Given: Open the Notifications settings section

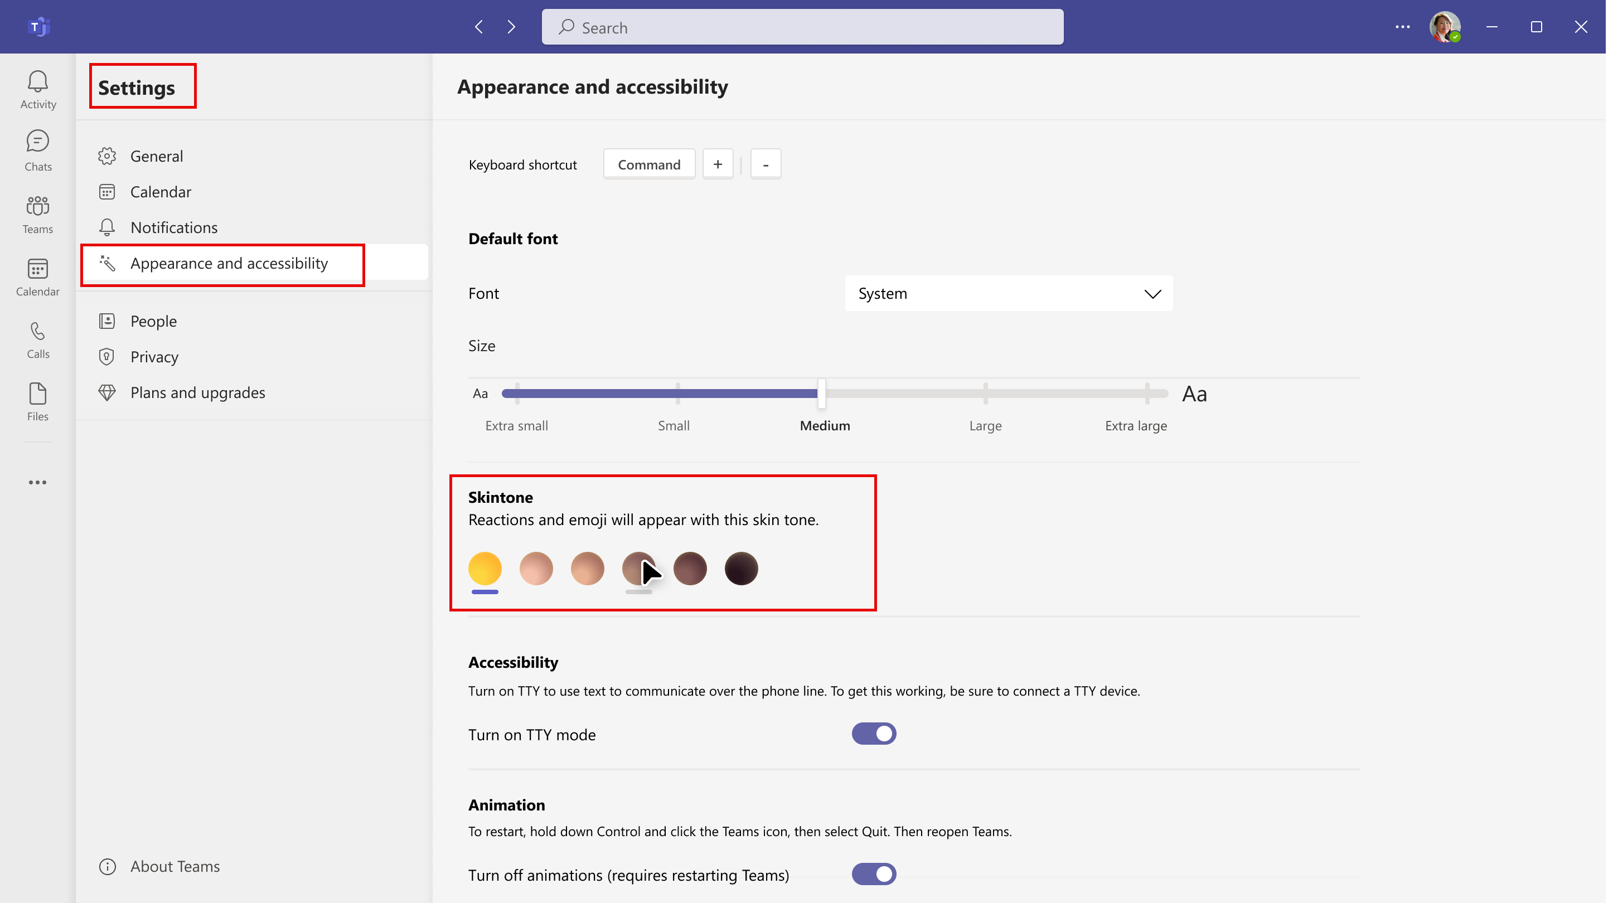Looking at the screenshot, I should click(x=173, y=227).
